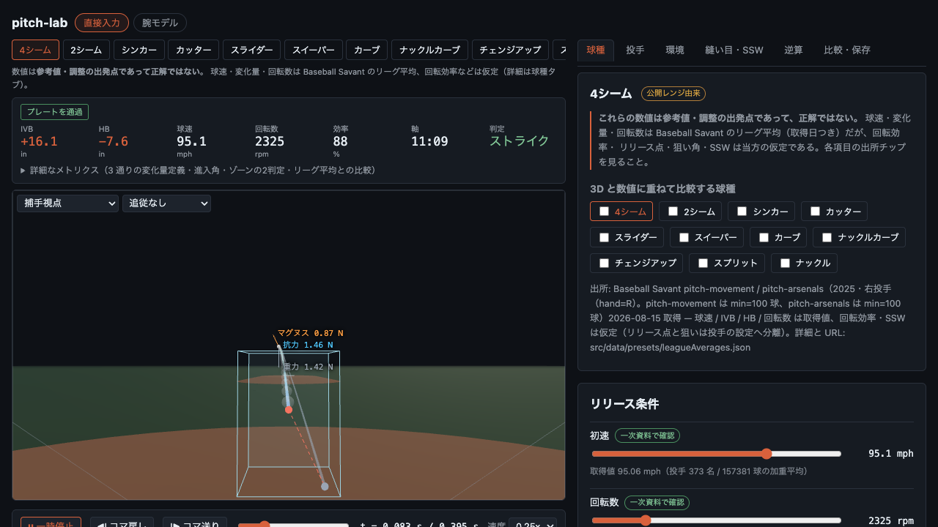Choose the スイーパー pitch preset
938x527 pixels.
pos(313,50)
